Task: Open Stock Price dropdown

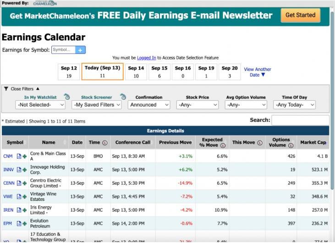Action: point(198,105)
